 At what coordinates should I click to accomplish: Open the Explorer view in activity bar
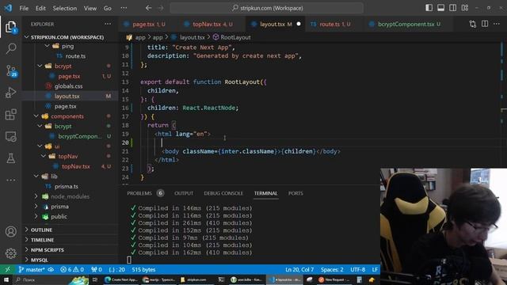click(x=10, y=27)
